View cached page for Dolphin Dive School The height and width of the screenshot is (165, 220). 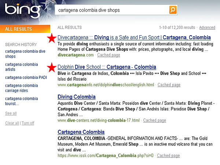coord(169,85)
